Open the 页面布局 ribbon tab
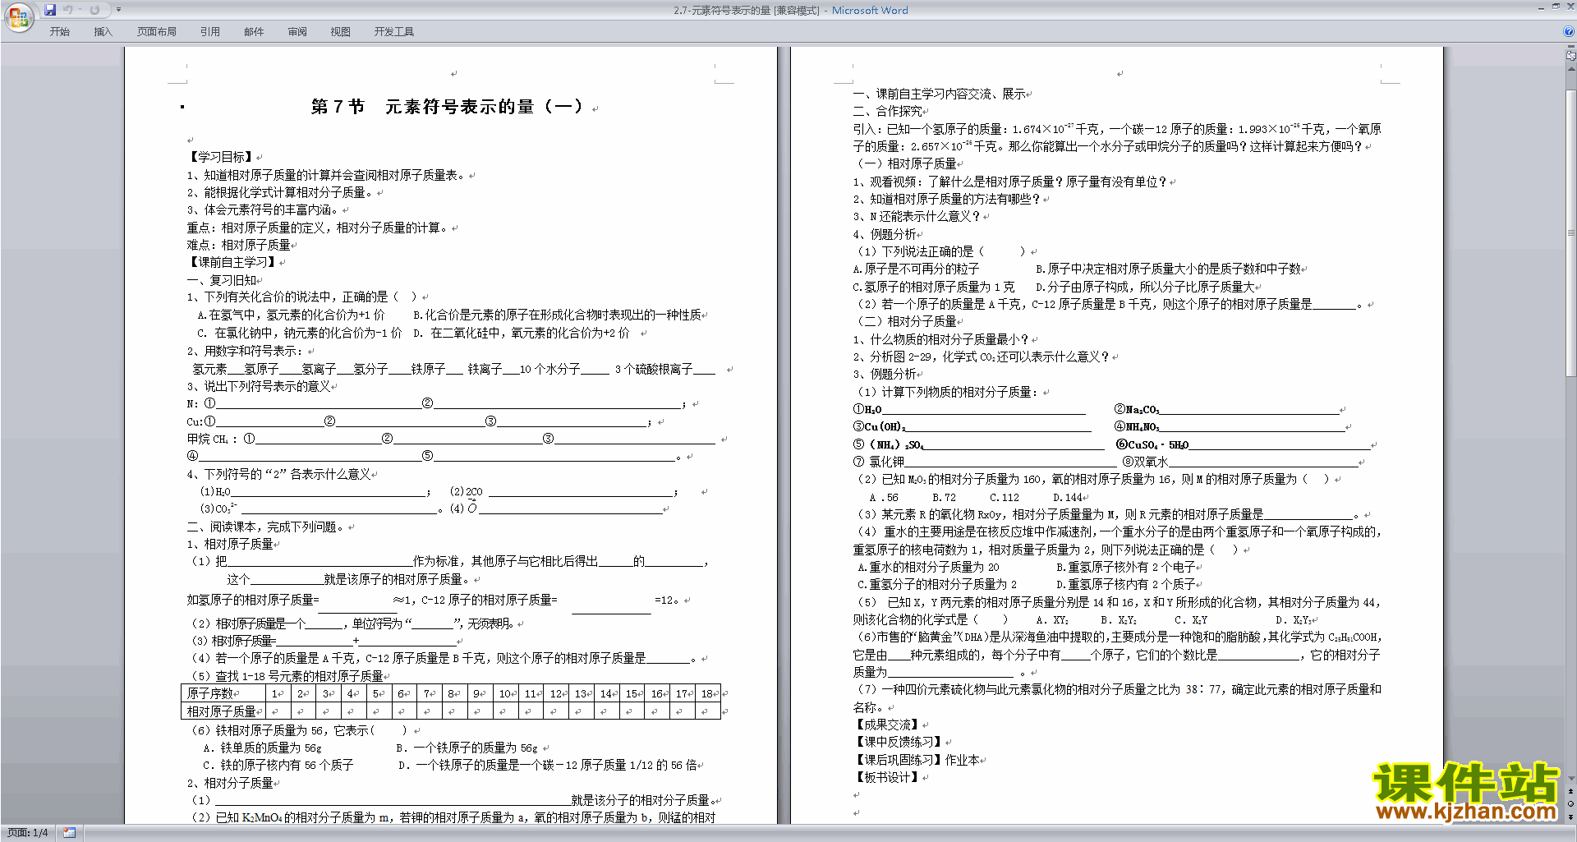Image resolution: width=1577 pixels, height=842 pixels. coord(157,32)
